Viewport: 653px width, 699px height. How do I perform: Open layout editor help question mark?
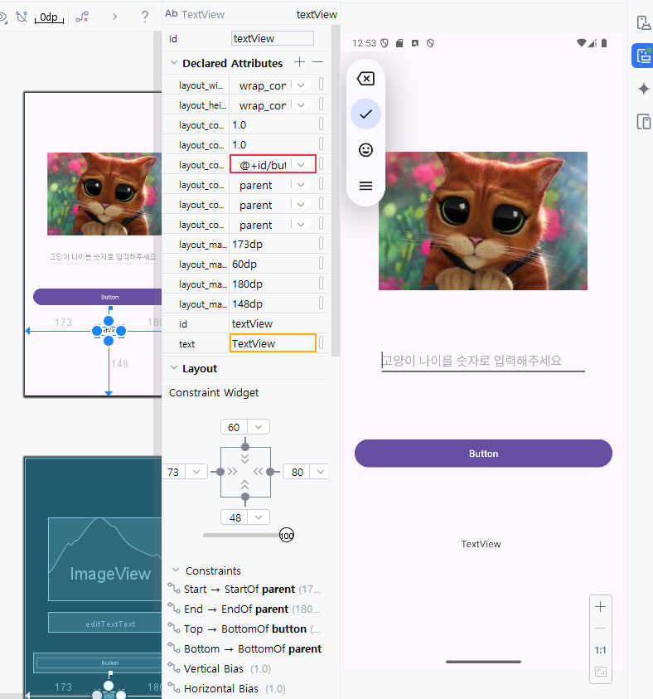[x=145, y=17]
